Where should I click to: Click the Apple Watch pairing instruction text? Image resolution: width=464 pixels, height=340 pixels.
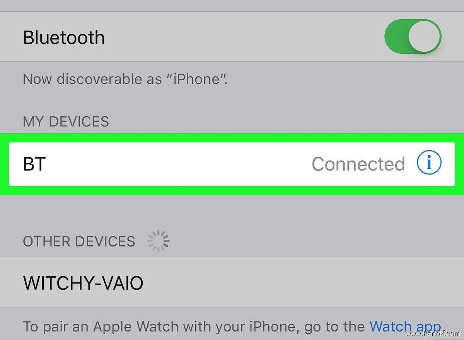(x=232, y=326)
